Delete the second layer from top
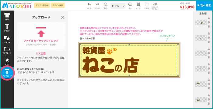Image resolution: width=213 pixels, height=109 pixels. coord(209,42)
